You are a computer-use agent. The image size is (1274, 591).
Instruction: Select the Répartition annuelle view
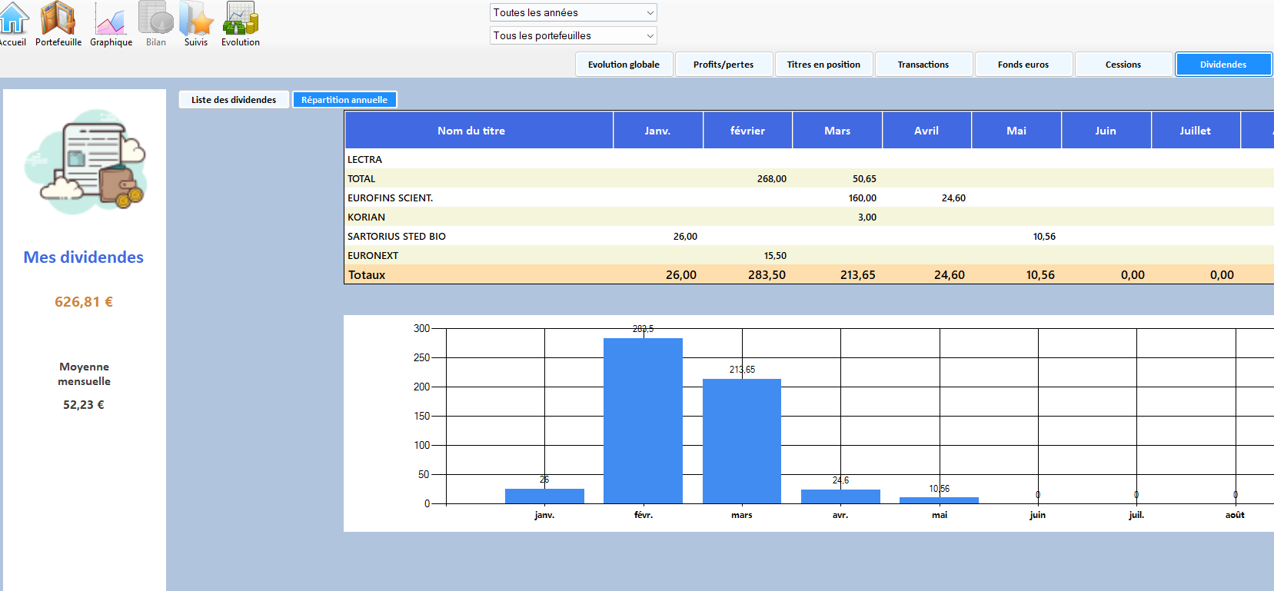[344, 100]
